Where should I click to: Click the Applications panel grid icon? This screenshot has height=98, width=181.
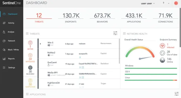pyautogui.click(x=27, y=94)
